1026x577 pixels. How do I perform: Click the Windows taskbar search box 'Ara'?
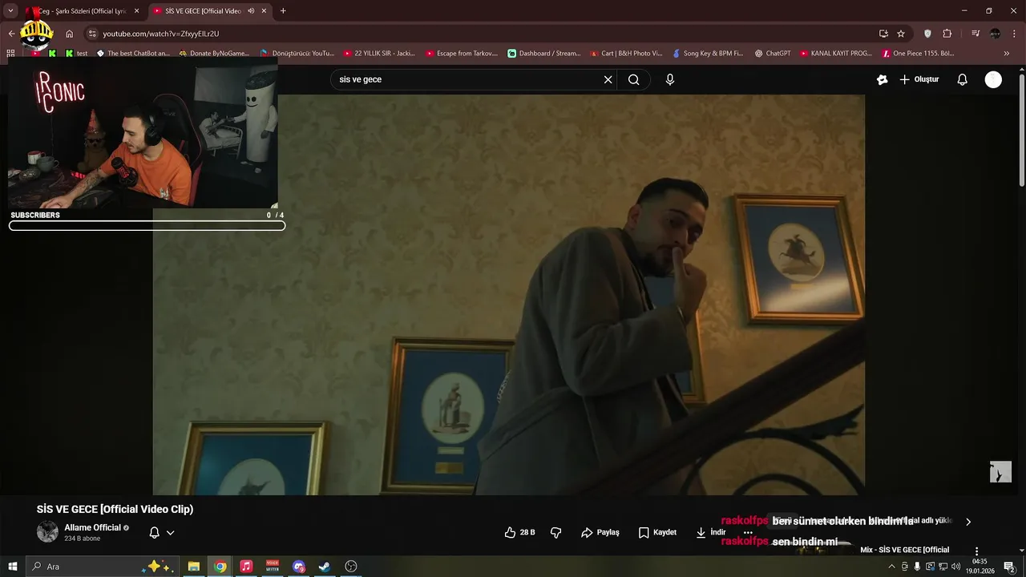click(102, 567)
